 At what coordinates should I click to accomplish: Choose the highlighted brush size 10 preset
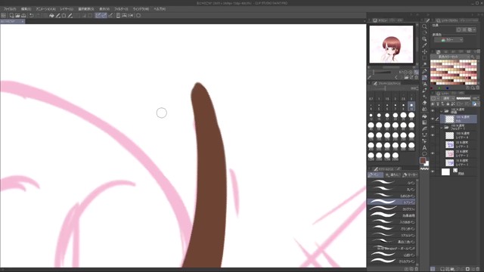411,107
